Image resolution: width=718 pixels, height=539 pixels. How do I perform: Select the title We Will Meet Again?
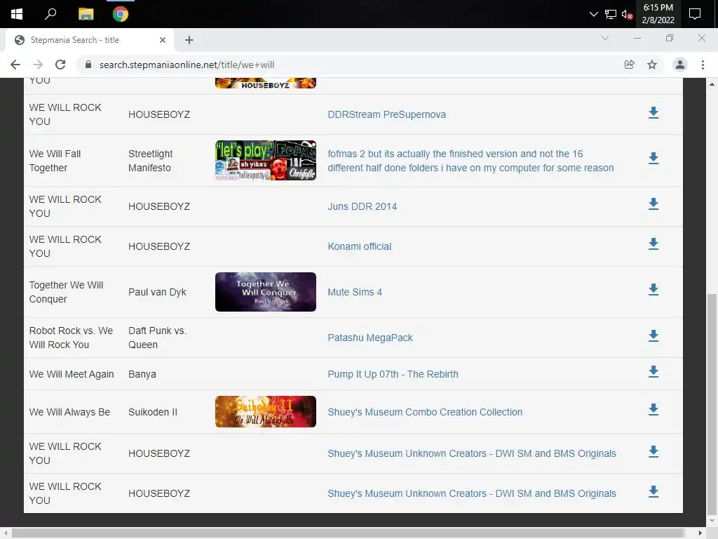pos(72,375)
